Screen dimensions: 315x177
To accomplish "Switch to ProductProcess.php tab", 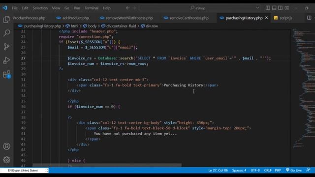I will 29,18.
